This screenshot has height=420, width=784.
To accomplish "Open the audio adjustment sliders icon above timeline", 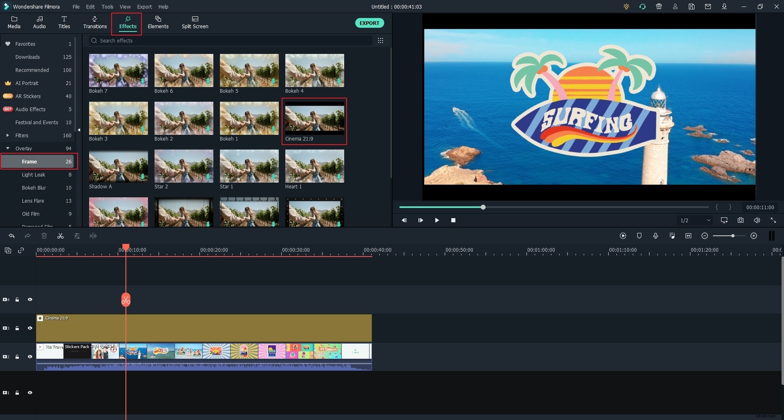I will [77, 236].
